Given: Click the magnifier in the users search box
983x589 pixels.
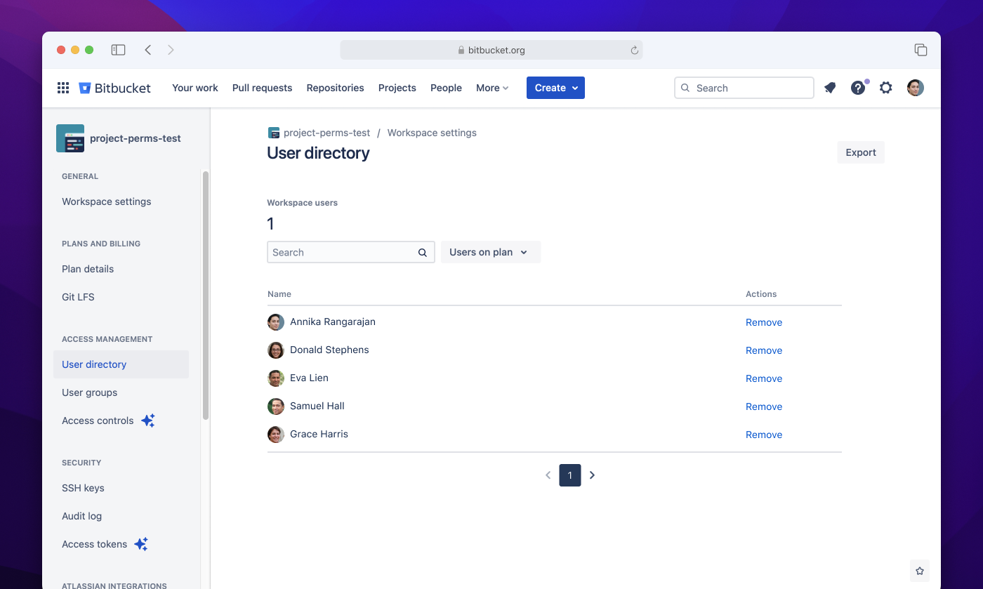Looking at the screenshot, I should click(422, 252).
